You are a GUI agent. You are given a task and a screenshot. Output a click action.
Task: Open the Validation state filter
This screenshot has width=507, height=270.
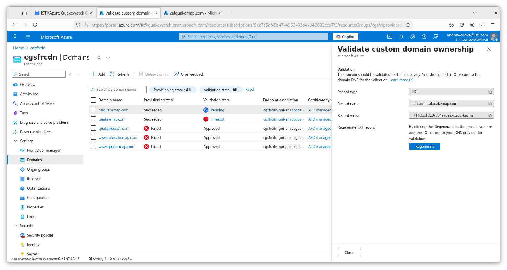pyautogui.click(x=221, y=90)
